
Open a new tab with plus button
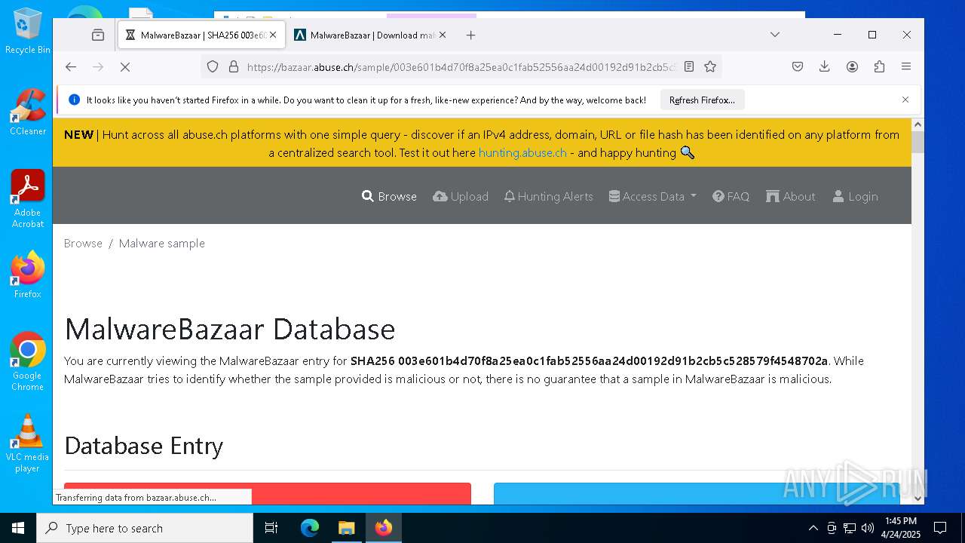471,35
